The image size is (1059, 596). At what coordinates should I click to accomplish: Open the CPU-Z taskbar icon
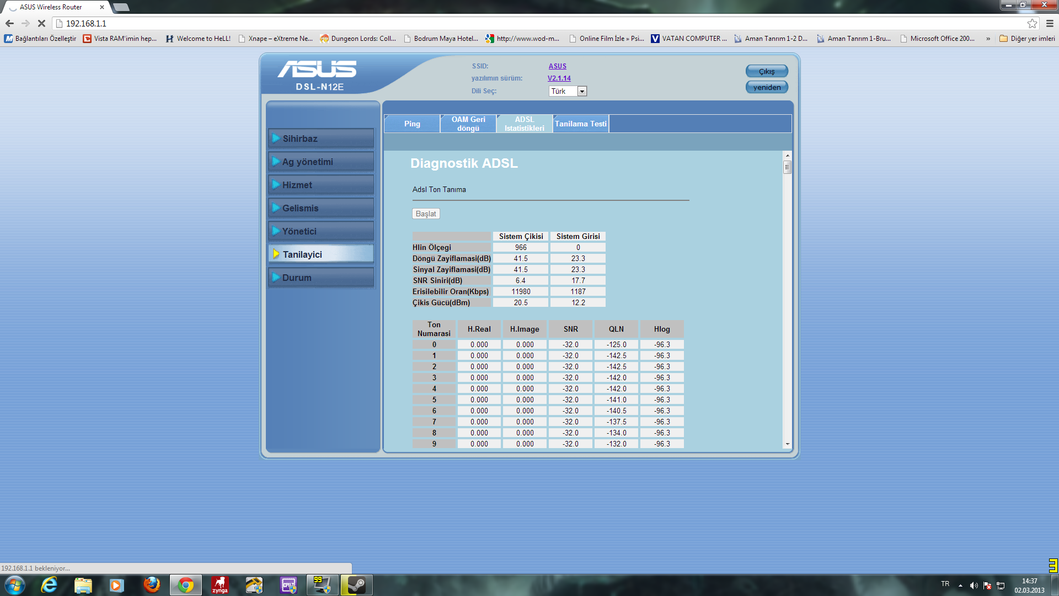coord(288,585)
